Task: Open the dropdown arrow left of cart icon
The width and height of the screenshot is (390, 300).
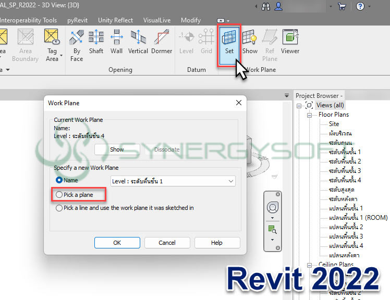Action: [x=331, y=6]
